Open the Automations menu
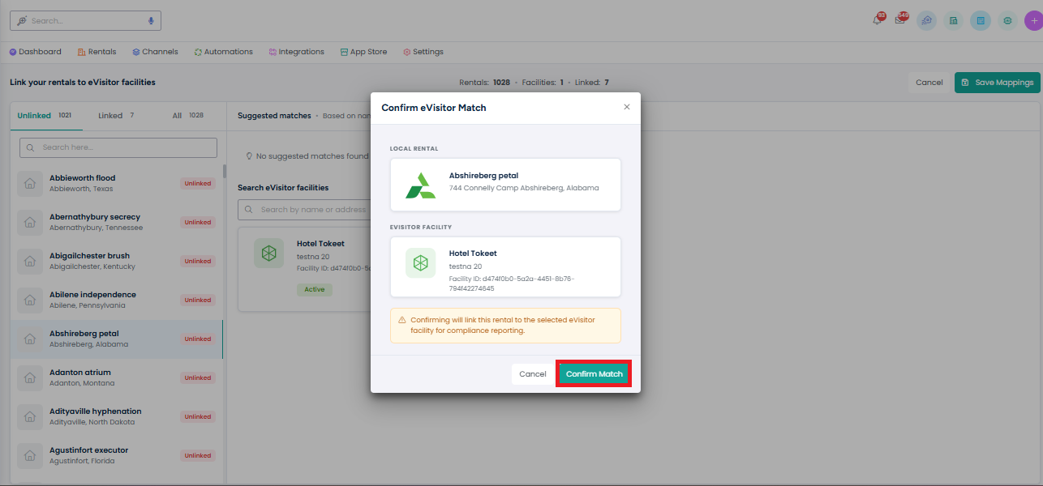The height and width of the screenshot is (486, 1043). pos(223,52)
